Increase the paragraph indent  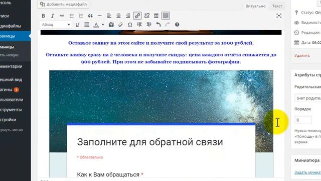pos(149,25)
